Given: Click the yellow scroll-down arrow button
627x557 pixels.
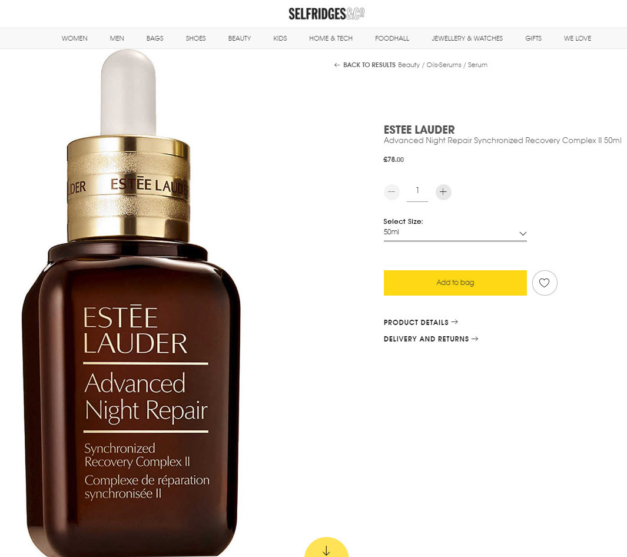Looking at the screenshot, I should pyautogui.click(x=326, y=548).
